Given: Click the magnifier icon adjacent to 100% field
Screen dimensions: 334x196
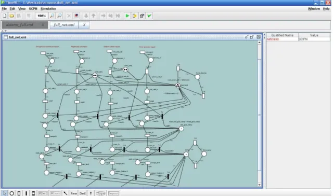Looking at the screenshot, I should 52,16.
